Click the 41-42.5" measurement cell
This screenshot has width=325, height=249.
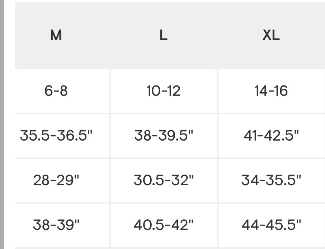271,136
